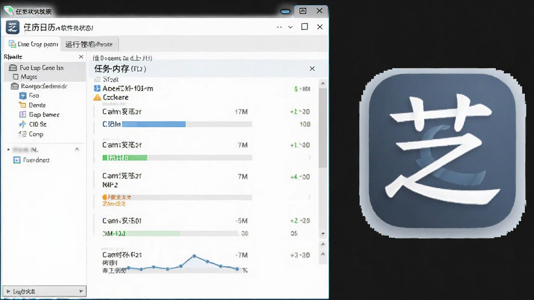534x300 pixels.
Task: Close the 任务·内存 panel with its X
Action: click(x=312, y=69)
